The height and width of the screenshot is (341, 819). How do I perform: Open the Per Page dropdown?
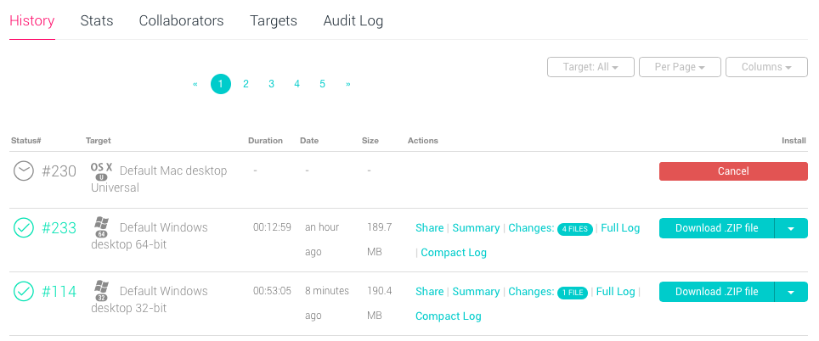pyautogui.click(x=680, y=67)
